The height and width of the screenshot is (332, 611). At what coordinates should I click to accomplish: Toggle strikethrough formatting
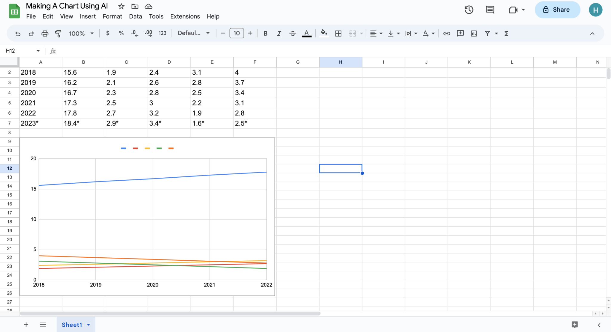293,33
